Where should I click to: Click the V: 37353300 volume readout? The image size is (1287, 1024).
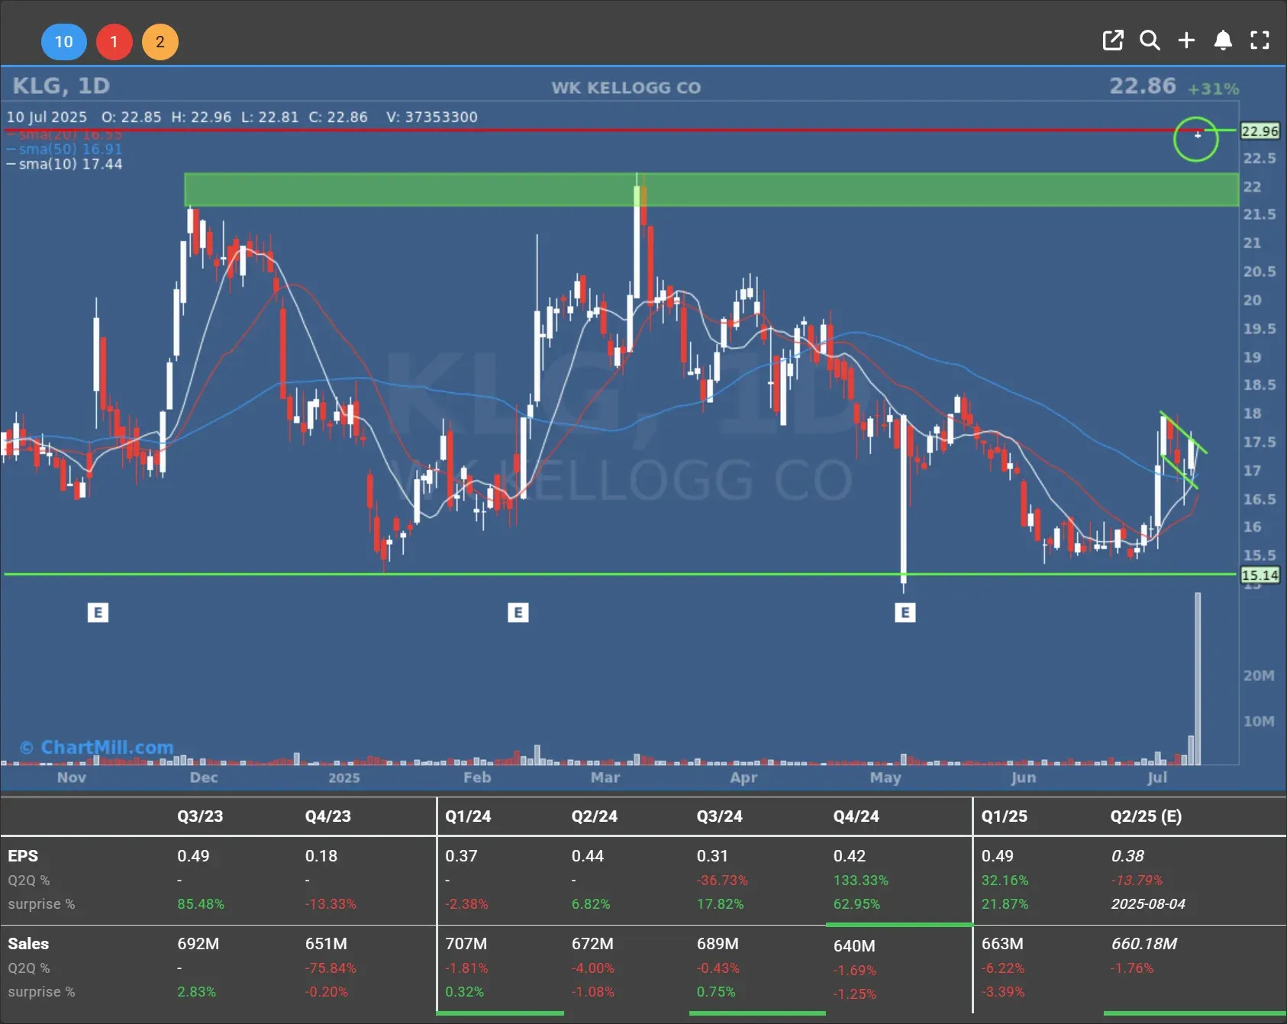pos(432,117)
